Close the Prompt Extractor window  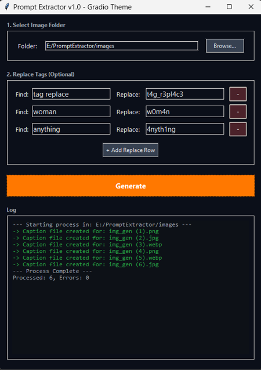251,7
